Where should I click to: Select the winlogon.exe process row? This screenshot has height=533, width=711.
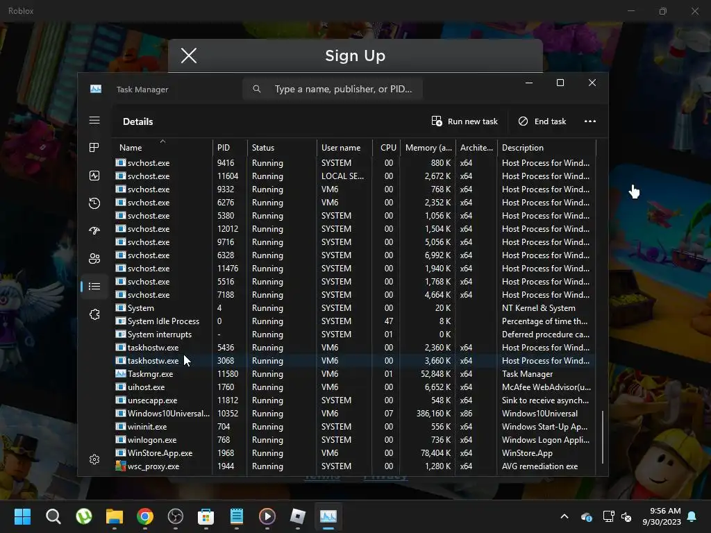[355, 439]
